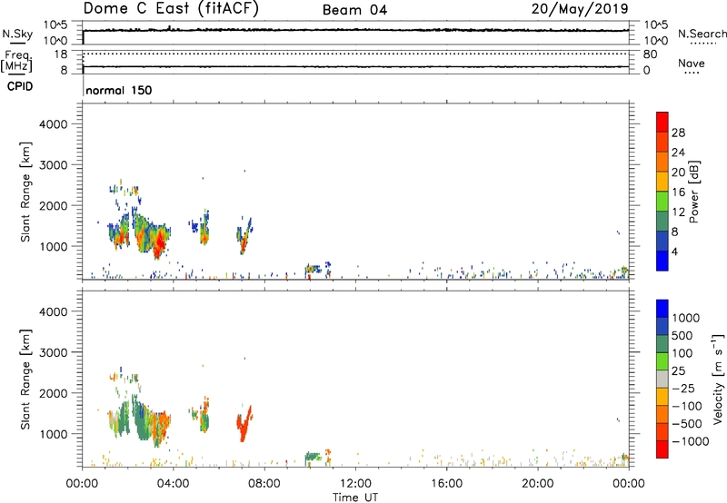The width and height of the screenshot is (727, 503).
Task: Click the "N.Search" legend label
Action: coord(702,34)
